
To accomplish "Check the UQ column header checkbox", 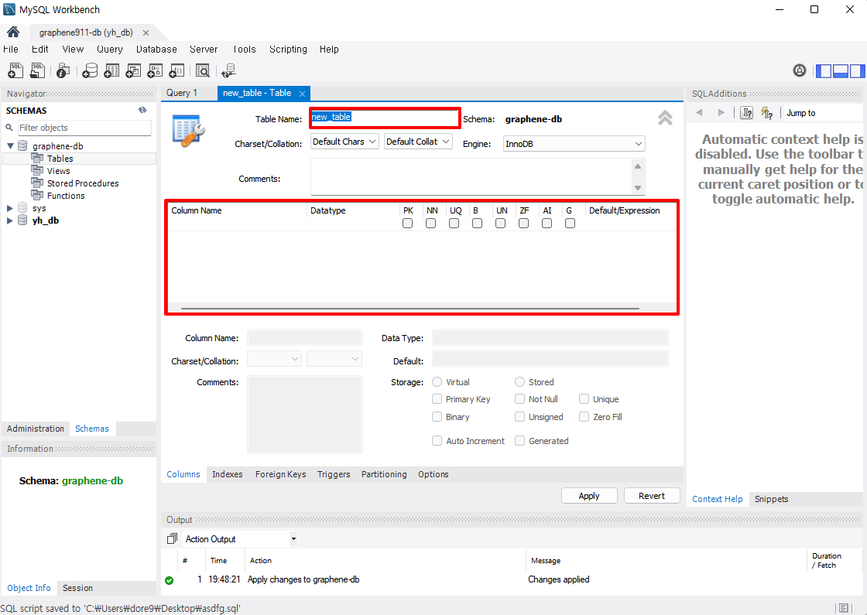I will coord(454,224).
